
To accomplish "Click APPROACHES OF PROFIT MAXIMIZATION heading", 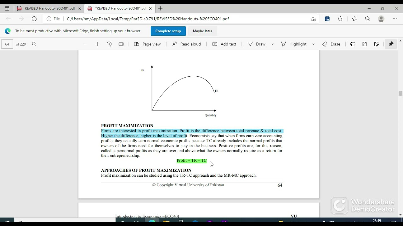I will pyautogui.click(x=146, y=170).
